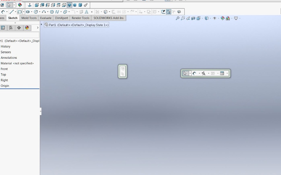The height and width of the screenshot is (175, 281).
Task: Open the Spline tool dropdown arrow
Action: tap(61, 12)
